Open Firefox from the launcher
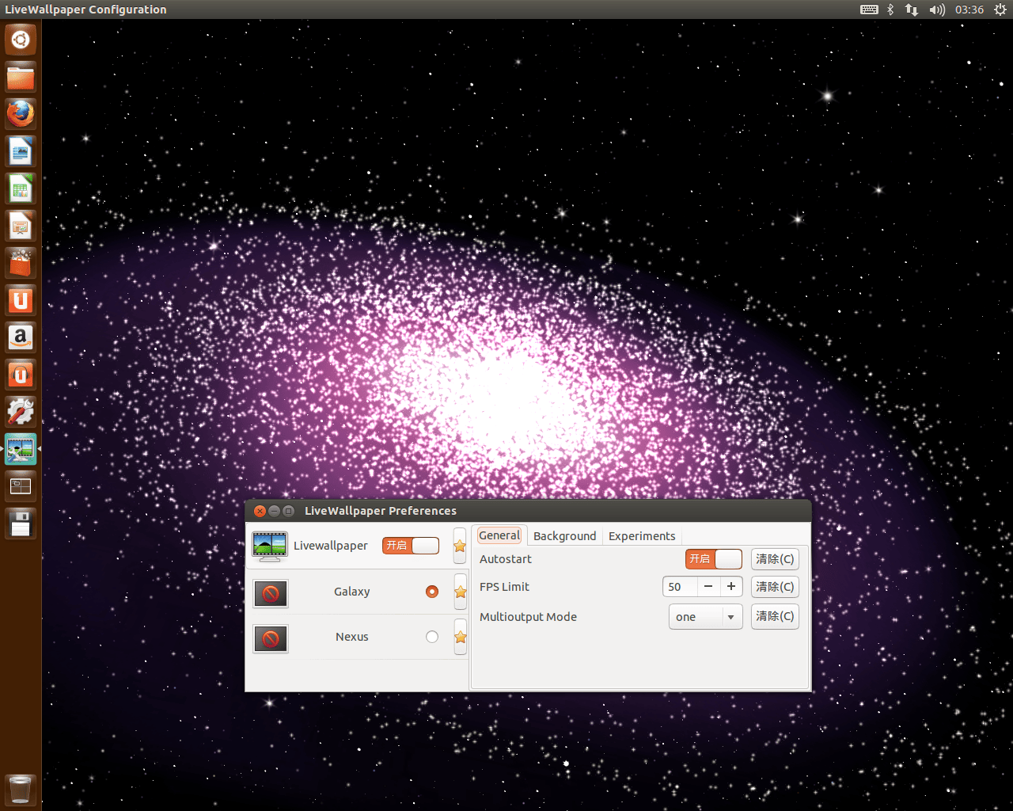This screenshot has height=811, width=1013. pos(20,113)
